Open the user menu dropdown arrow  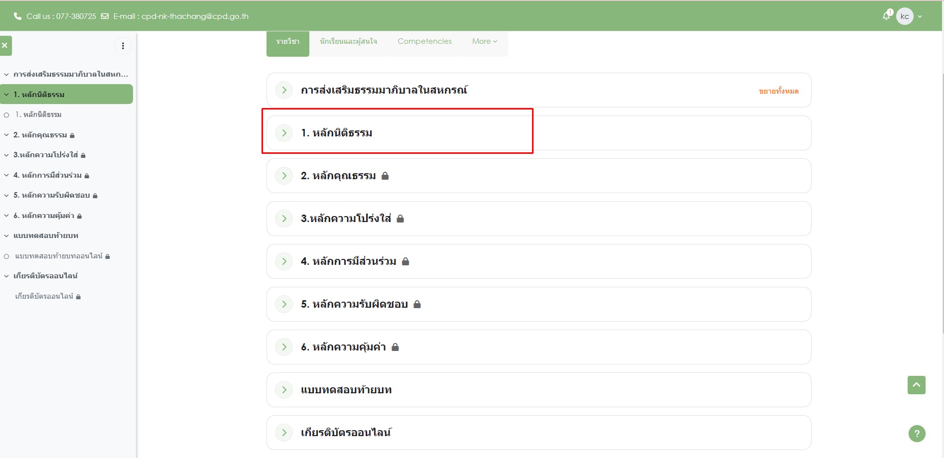920,16
